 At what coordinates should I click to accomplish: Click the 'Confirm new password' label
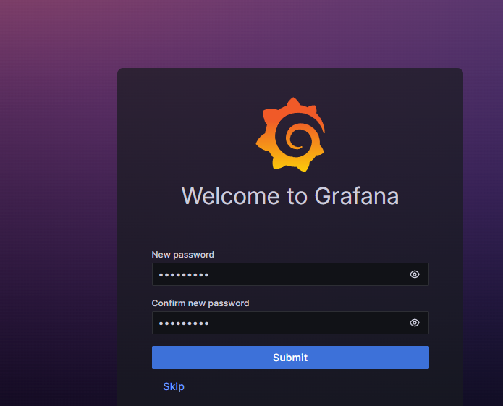coord(200,303)
